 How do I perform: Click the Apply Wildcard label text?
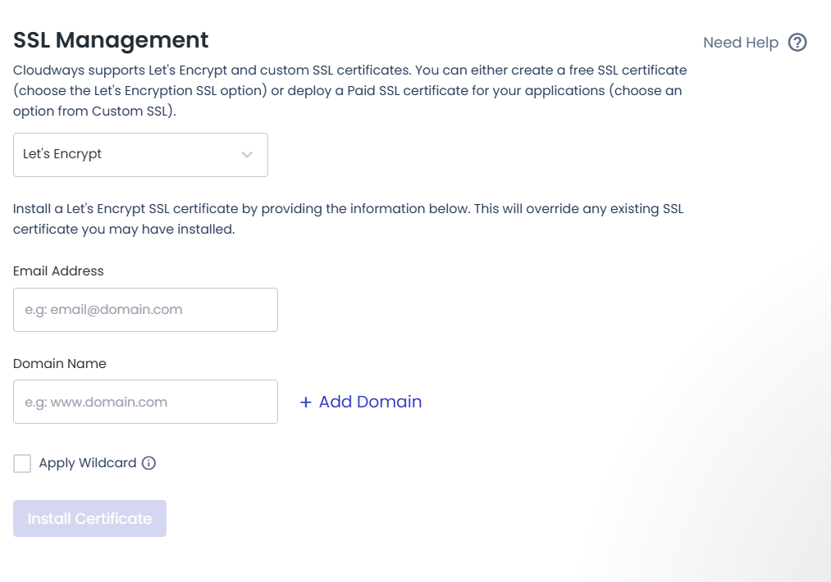click(x=88, y=463)
